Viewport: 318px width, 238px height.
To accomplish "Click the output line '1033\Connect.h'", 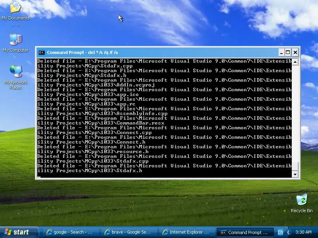I will (x=91, y=142).
